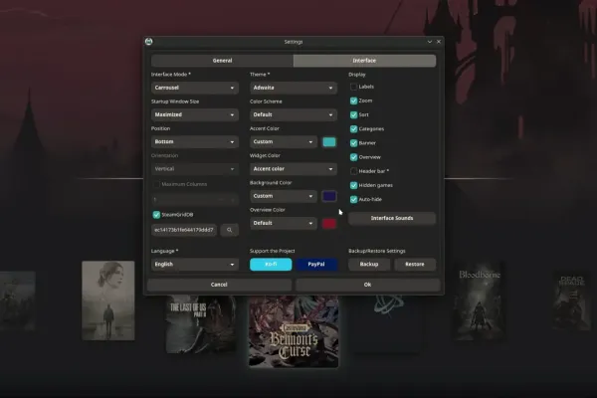This screenshot has height=398, width=597.
Task: Click the SteamGridDB API key field
Action: pyautogui.click(x=184, y=230)
